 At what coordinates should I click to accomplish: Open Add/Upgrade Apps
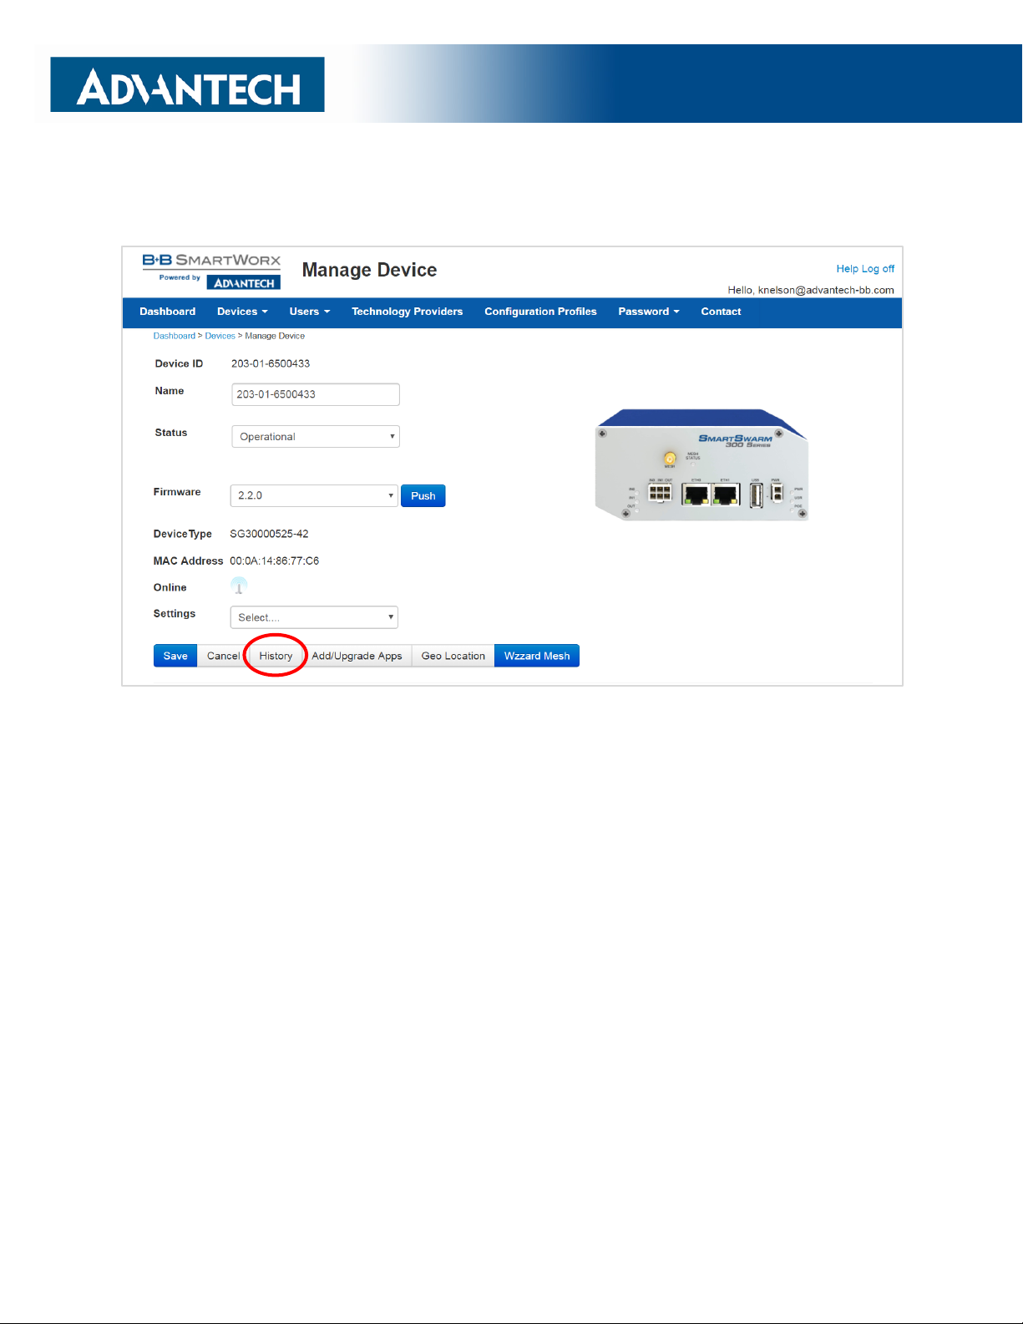click(357, 656)
